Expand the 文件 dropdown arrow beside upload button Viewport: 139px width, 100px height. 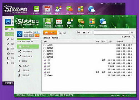pos(64,33)
